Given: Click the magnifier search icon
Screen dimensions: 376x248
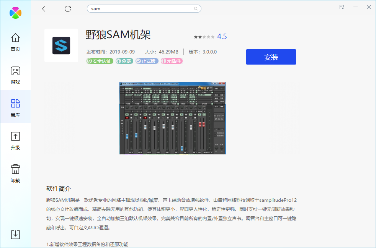Looking at the screenshot, I should click(x=196, y=9).
